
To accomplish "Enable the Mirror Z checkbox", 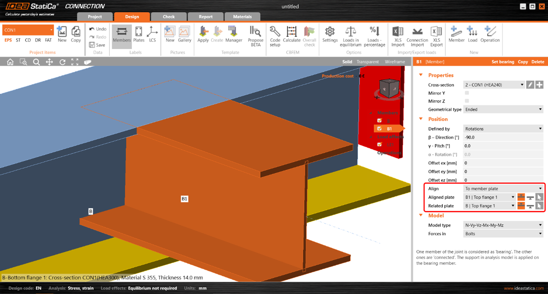I will (467, 101).
